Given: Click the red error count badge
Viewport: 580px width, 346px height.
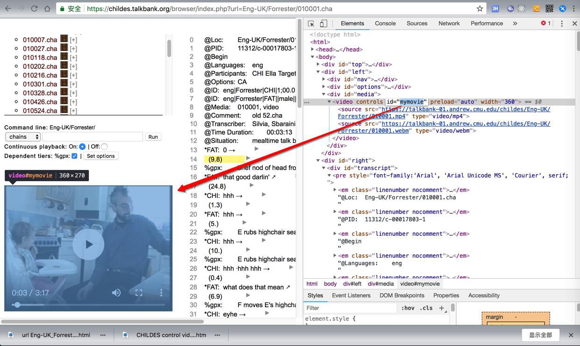Looking at the screenshot, I should tap(546, 23).
